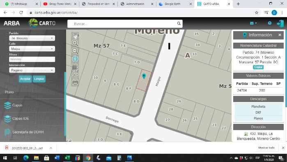
Task: Open the Intersección dropdown showing Pagano
Action: (x=32, y=70)
